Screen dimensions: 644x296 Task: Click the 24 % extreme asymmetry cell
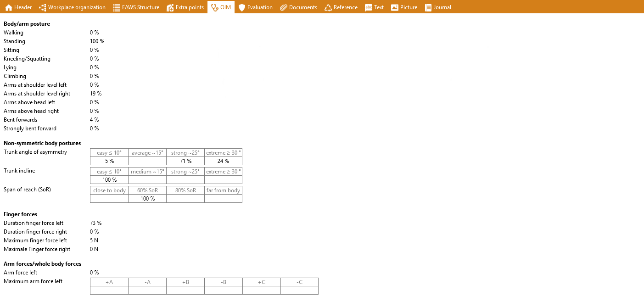[x=223, y=161]
